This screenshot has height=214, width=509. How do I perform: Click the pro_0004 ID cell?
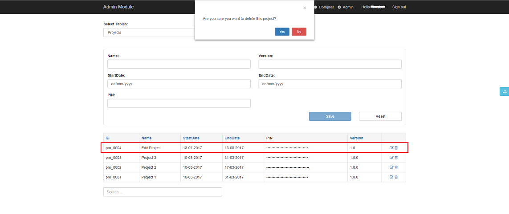pos(122,148)
